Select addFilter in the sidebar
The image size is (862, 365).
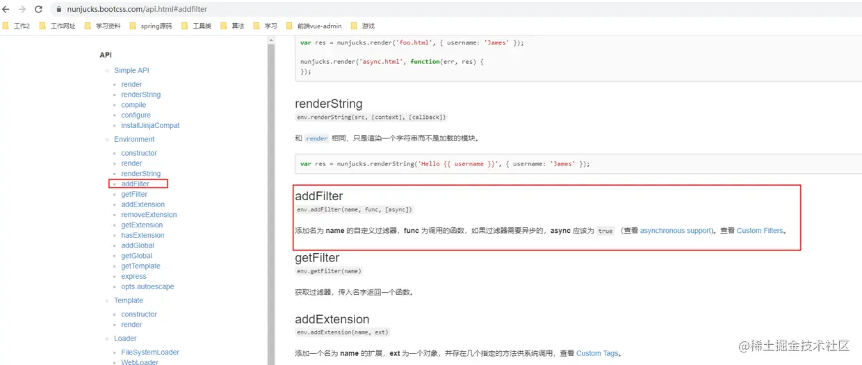[x=135, y=184]
